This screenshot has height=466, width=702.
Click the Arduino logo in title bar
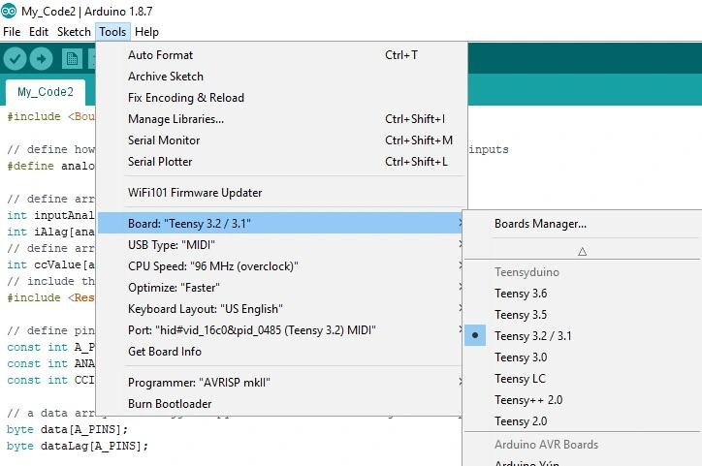[10, 10]
